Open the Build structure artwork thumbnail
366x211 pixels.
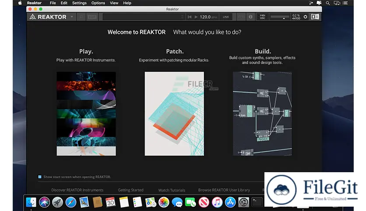pos(262,114)
